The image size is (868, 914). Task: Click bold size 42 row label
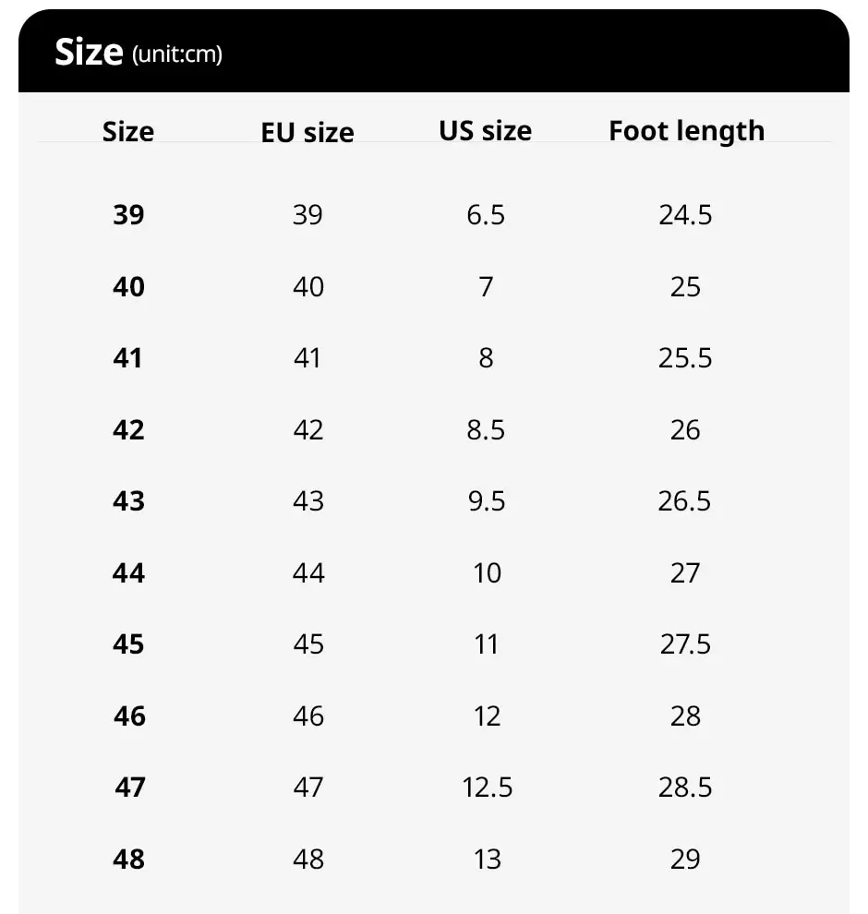point(128,430)
